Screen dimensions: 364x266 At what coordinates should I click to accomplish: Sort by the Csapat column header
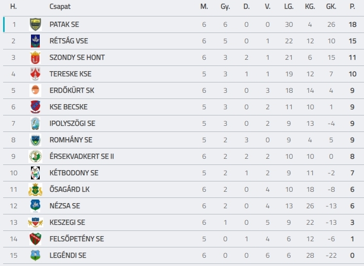coord(60,7)
